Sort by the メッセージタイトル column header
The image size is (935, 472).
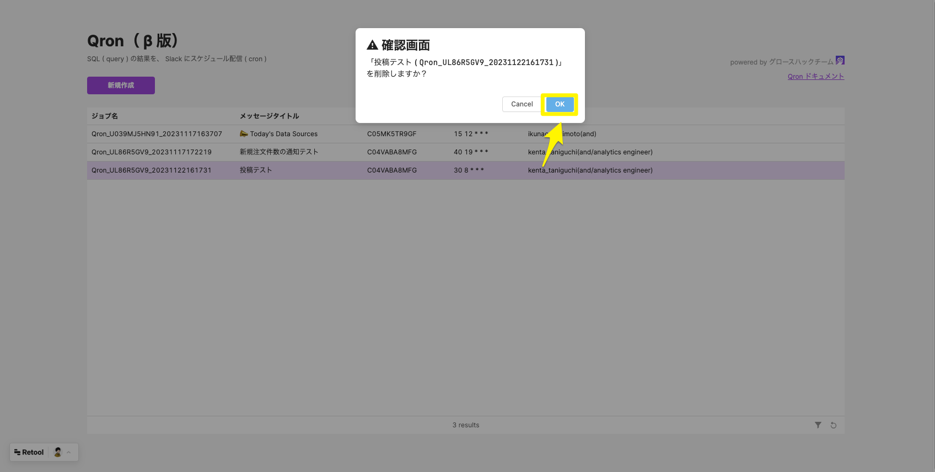(269, 116)
